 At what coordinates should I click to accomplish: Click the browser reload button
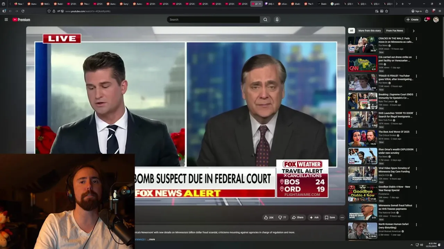[x=23, y=11]
